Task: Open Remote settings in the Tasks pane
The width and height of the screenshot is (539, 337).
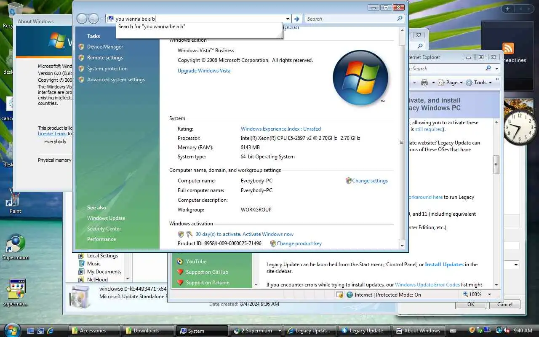Action: [x=105, y=58]
